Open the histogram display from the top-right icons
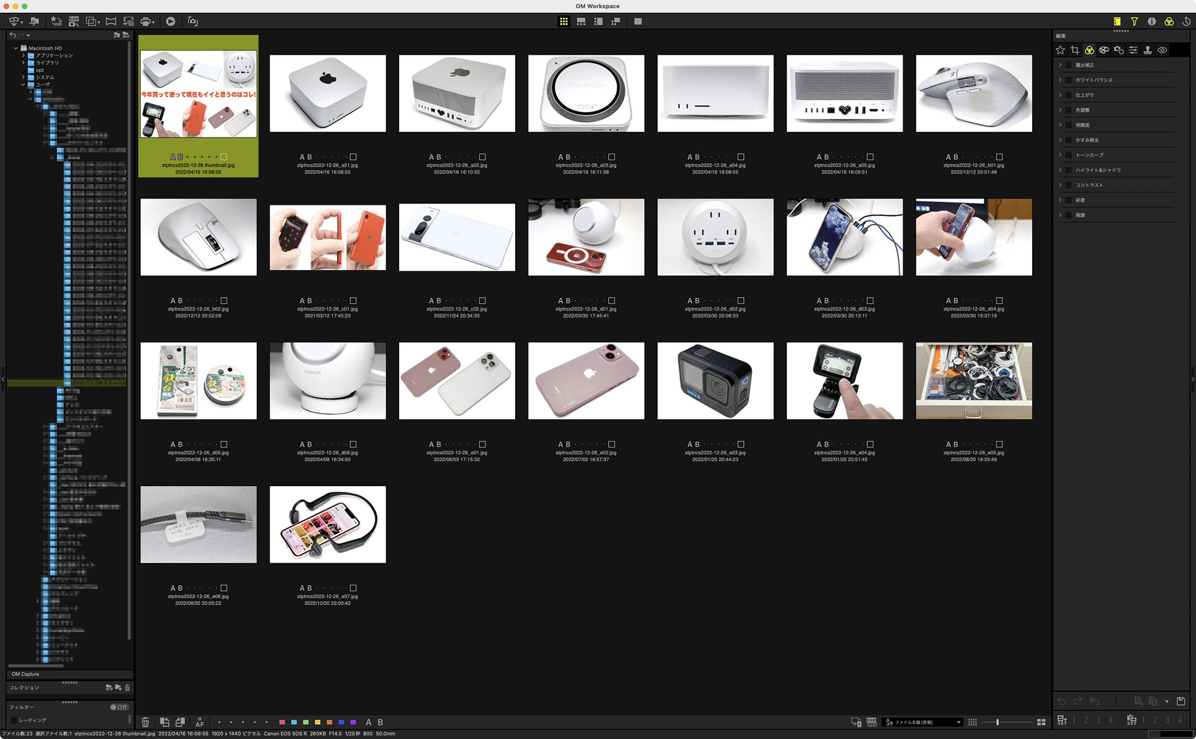The width and height of the screenshot is (1196, 739). point(1118,21)
